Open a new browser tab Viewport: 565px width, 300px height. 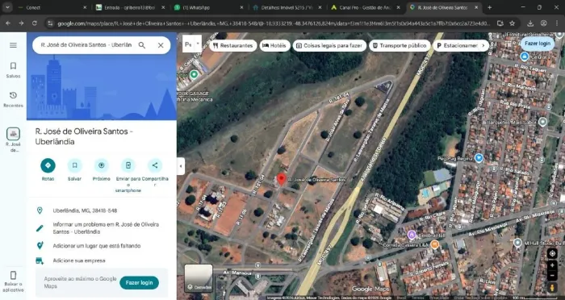pyautogui.click(x=489, y=7)
